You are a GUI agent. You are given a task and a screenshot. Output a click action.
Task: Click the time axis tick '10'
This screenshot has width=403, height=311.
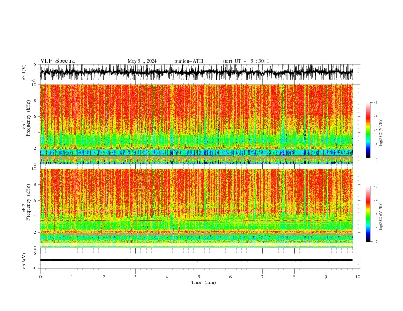tap(358, 277)
